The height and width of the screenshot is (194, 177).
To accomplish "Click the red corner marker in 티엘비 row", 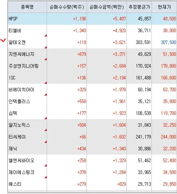I will 46,36.
